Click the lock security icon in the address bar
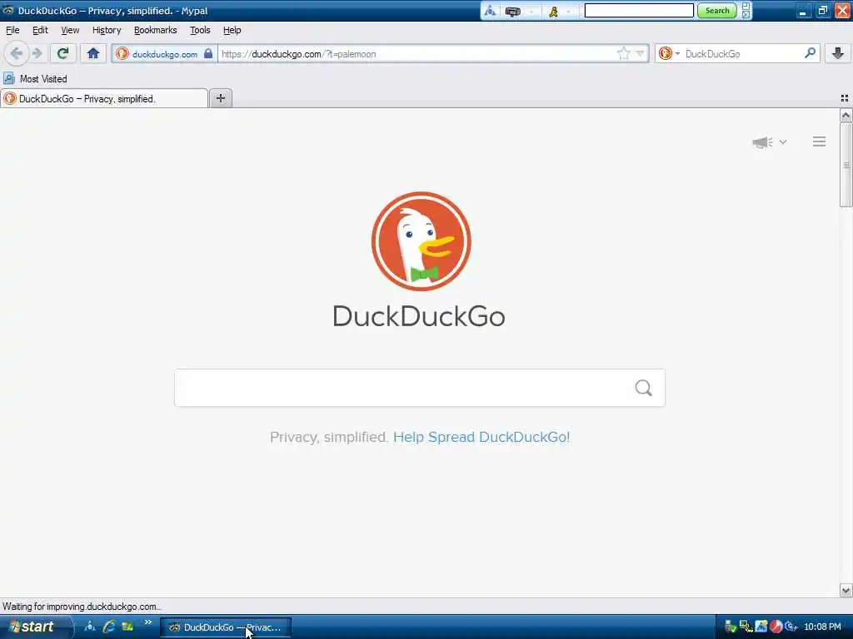The width and height of the screenshot is (853, 639). pyautogui.click(x=208, y=53)
